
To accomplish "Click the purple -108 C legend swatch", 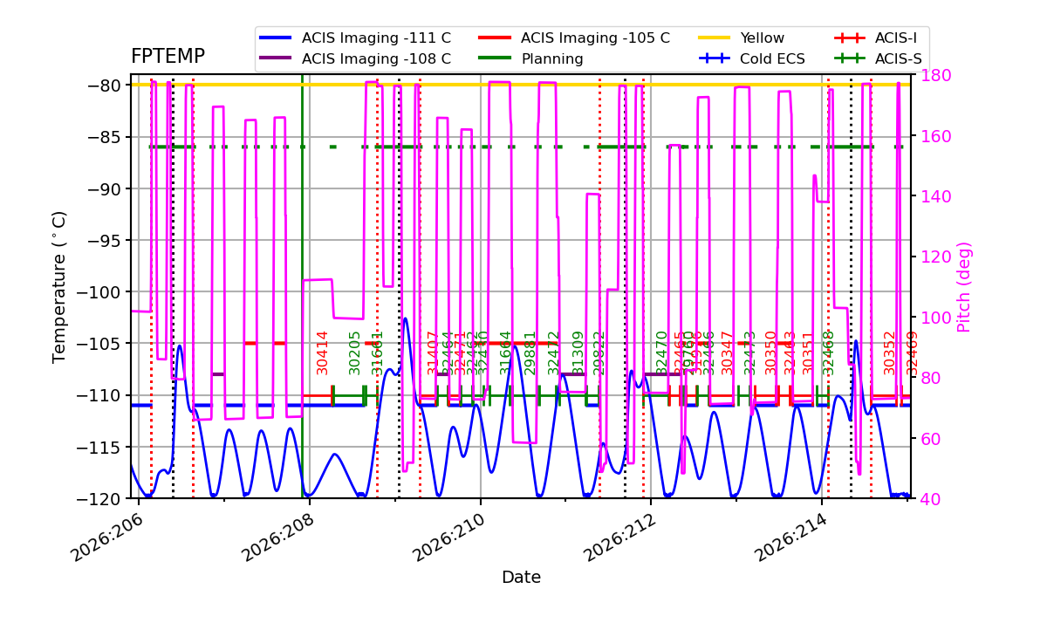I will pyautogui.click(x=277, y=59).
